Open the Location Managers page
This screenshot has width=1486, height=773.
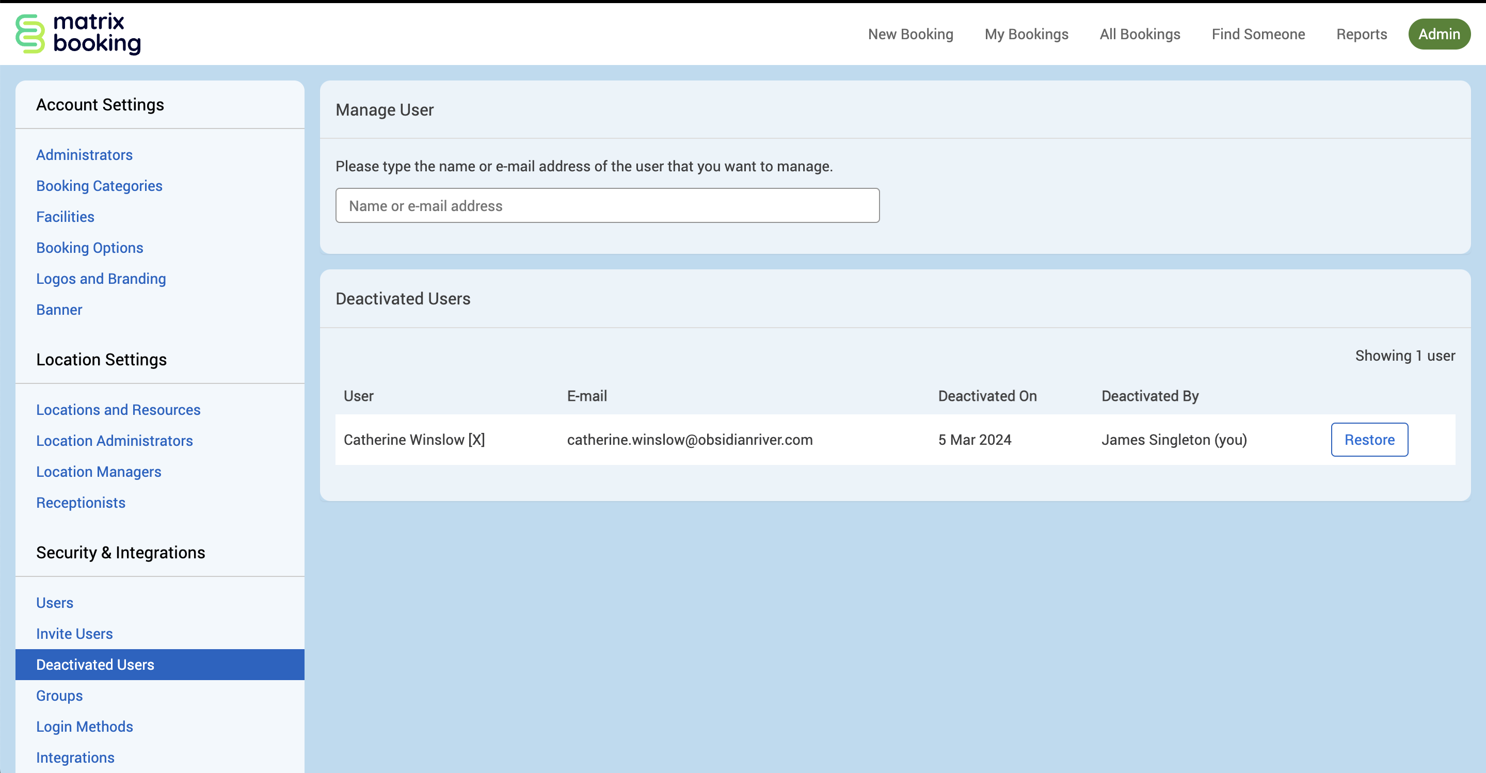tap(99, 472)
